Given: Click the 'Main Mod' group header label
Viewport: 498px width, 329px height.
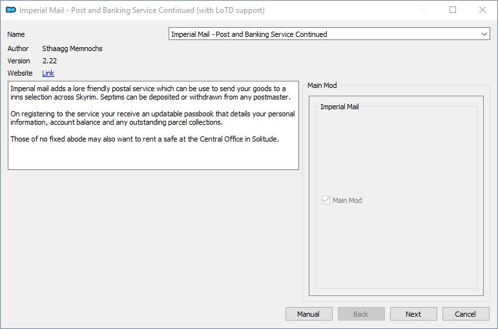Looking at the screenshot, I should pos(322,85).
